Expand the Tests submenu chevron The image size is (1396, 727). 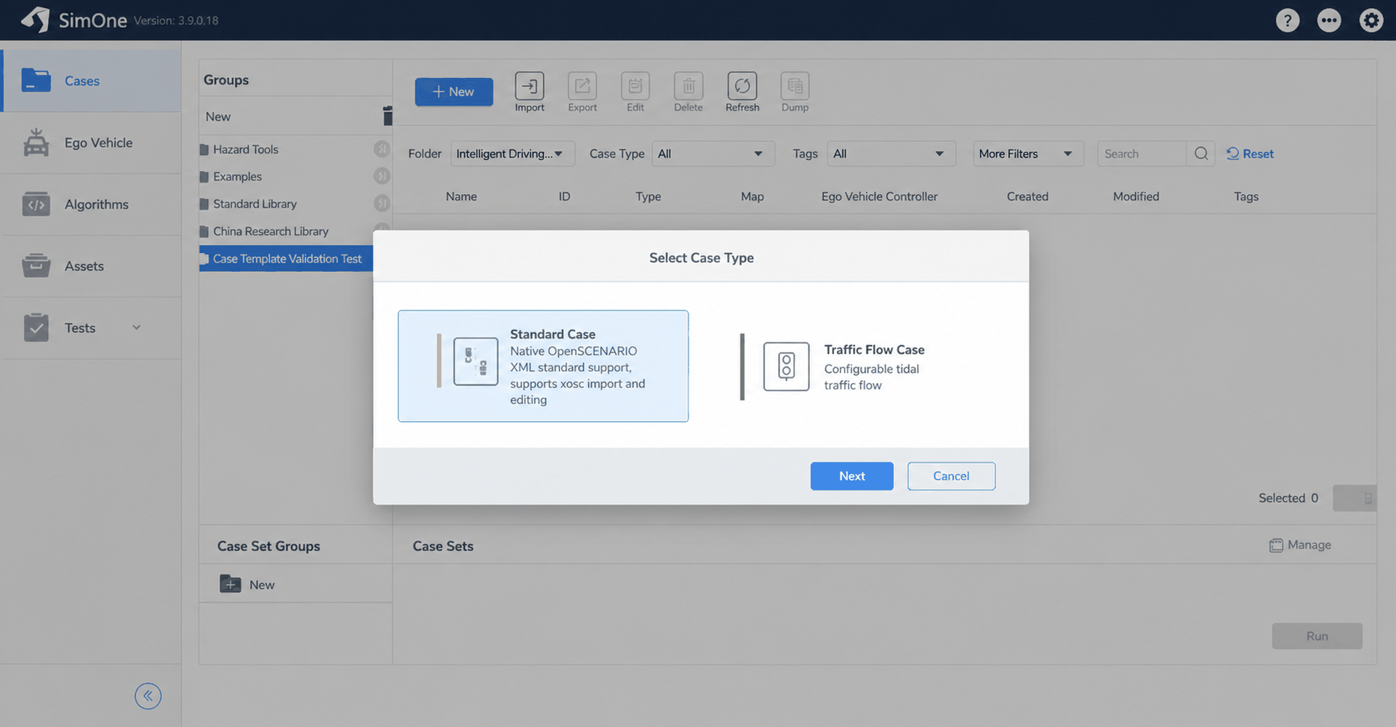137,328
